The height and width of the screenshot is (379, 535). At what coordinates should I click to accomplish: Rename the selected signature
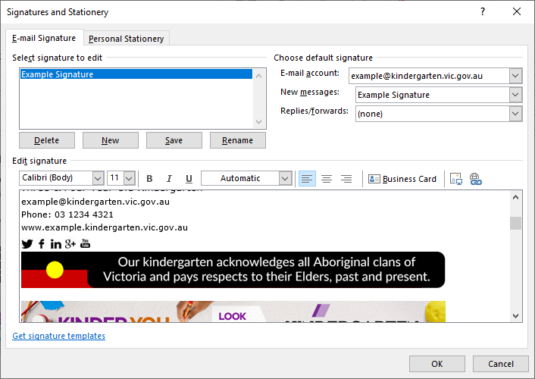[x=237, y=140]
